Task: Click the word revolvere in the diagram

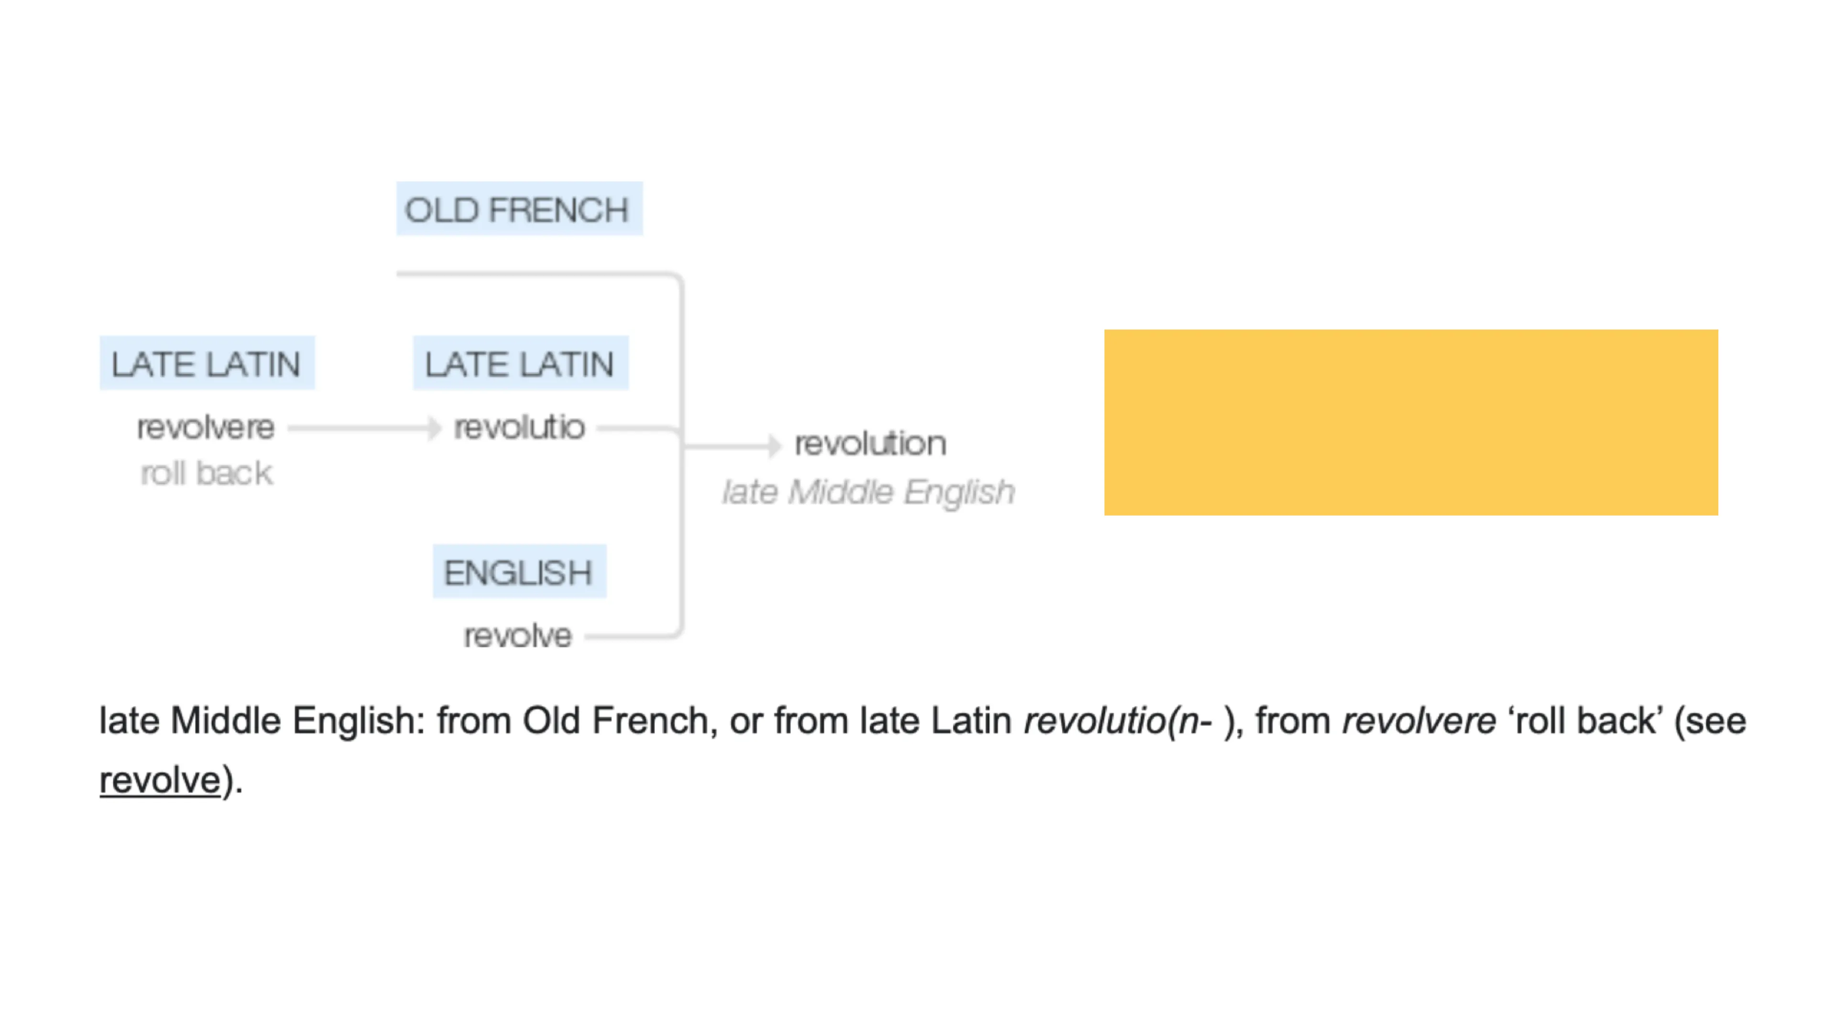Action: tap(206, 428)
